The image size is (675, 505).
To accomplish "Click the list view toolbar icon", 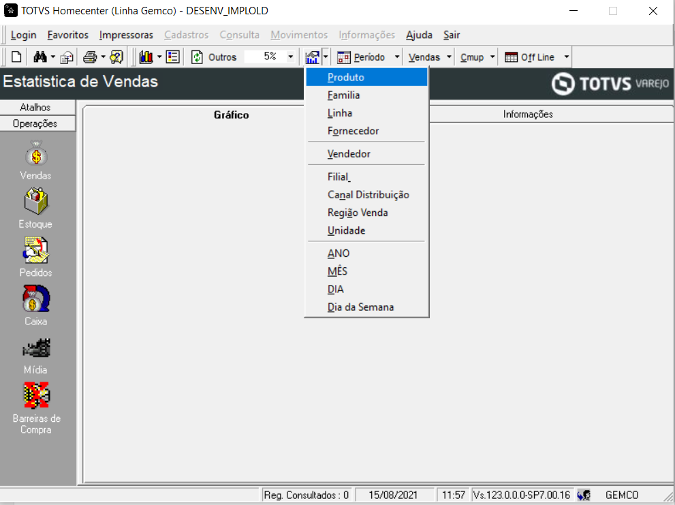I will coord(172,57).
